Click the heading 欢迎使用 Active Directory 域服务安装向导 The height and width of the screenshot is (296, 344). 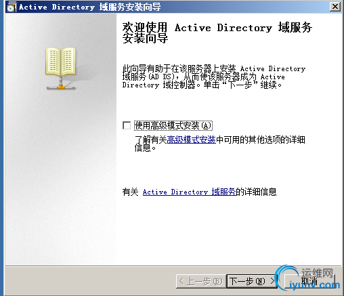[217, 33]
